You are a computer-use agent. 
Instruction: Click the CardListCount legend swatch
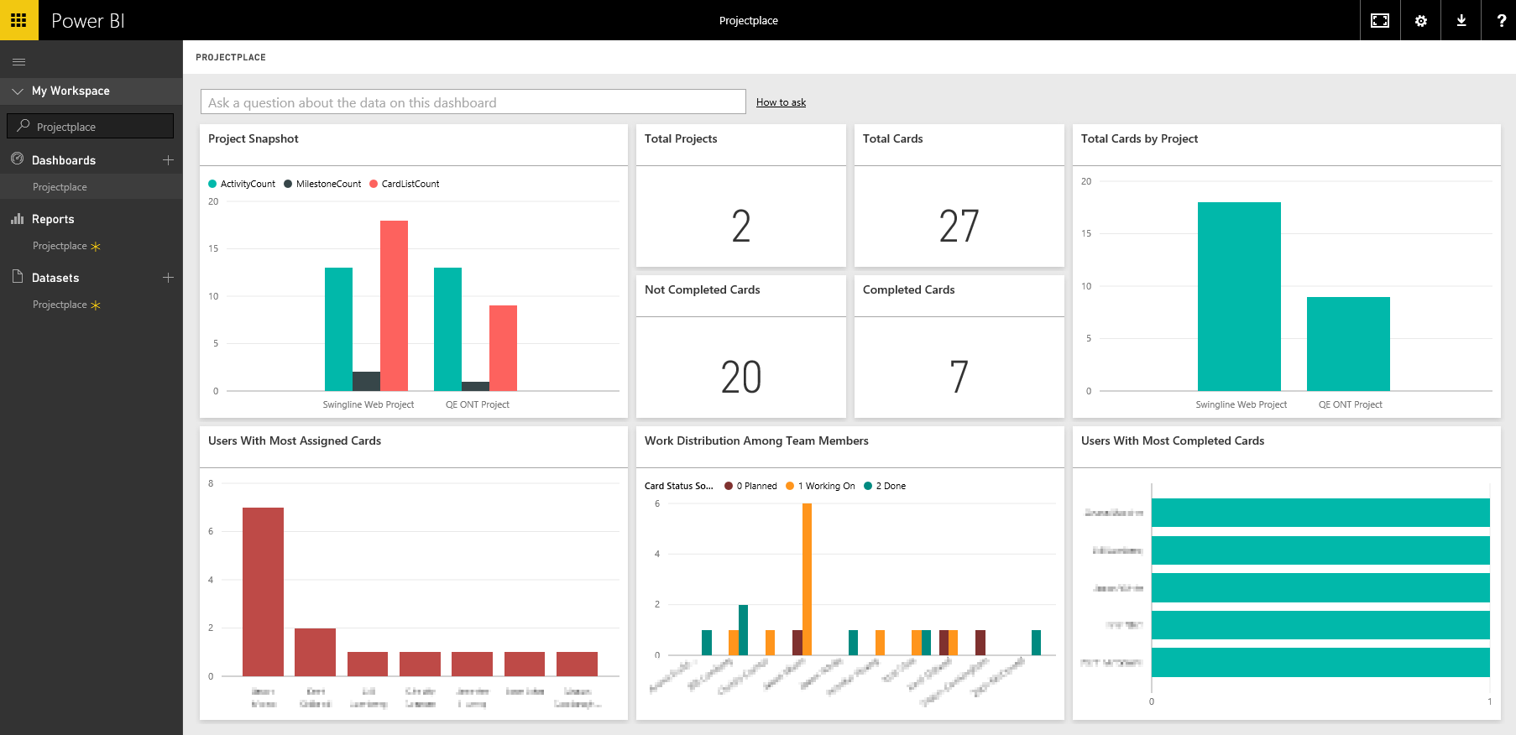coord(374,184)
